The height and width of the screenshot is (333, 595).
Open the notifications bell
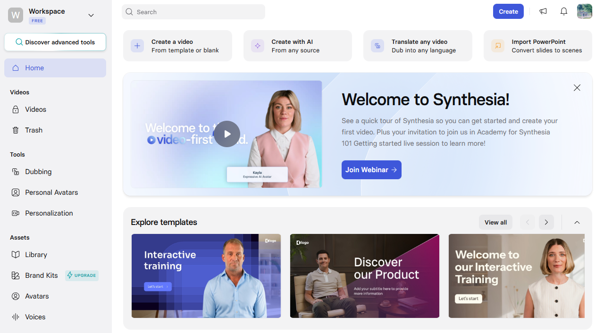click(564, 11)
